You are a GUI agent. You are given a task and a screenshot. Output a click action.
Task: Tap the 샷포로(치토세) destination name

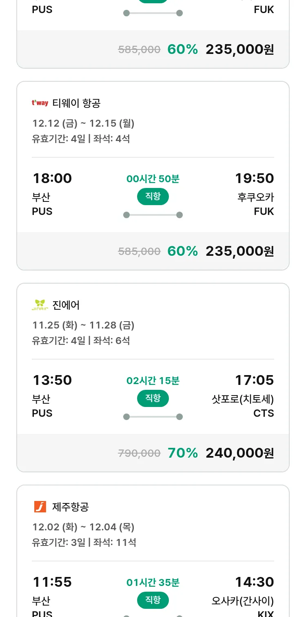[243, 399]
